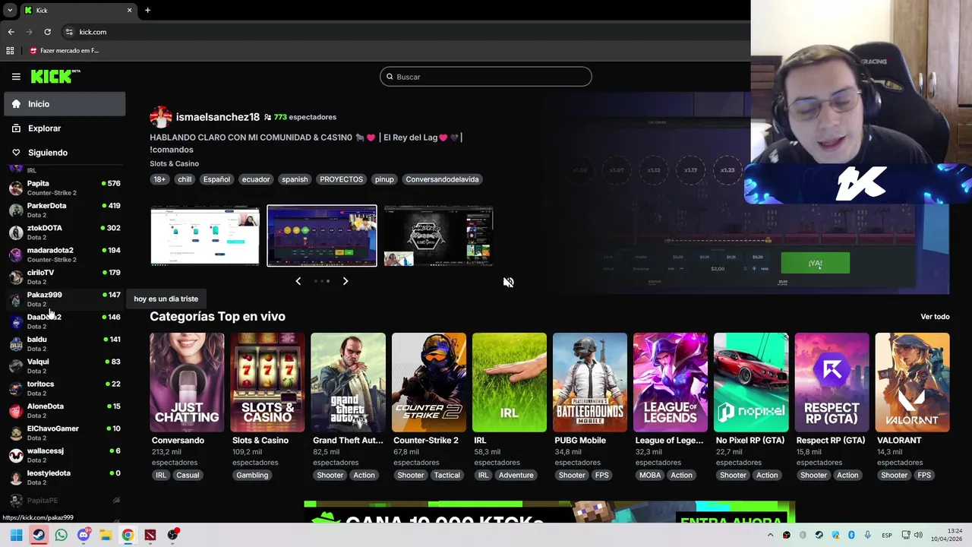Open Grand Theft Auto category card
Viewport: 972px width, 547px height.
point(348,382)
